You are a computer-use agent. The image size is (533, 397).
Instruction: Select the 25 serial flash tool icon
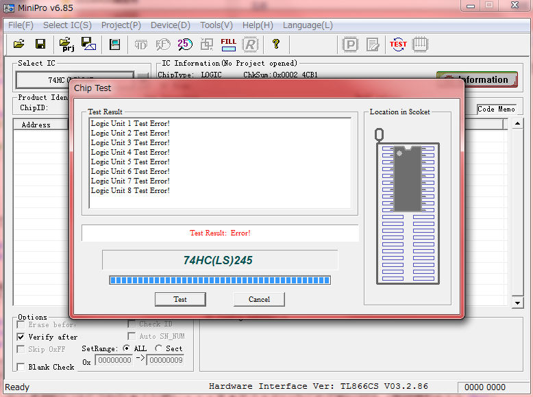click(x=184, y=44)
